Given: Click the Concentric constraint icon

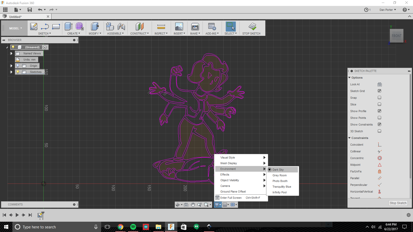Looking at the screenshot, I should click(379, 158).
